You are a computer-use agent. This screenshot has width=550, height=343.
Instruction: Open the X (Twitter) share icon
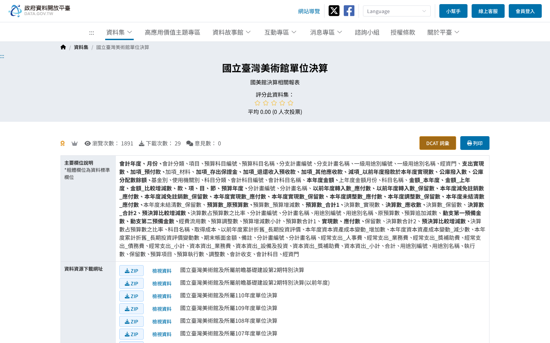tap(334, 11)
